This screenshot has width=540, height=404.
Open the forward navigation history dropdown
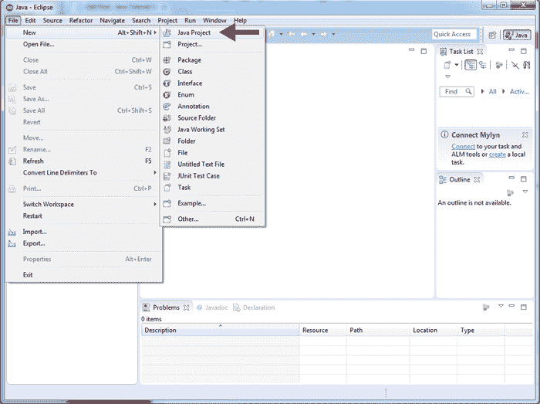[333, 34]
